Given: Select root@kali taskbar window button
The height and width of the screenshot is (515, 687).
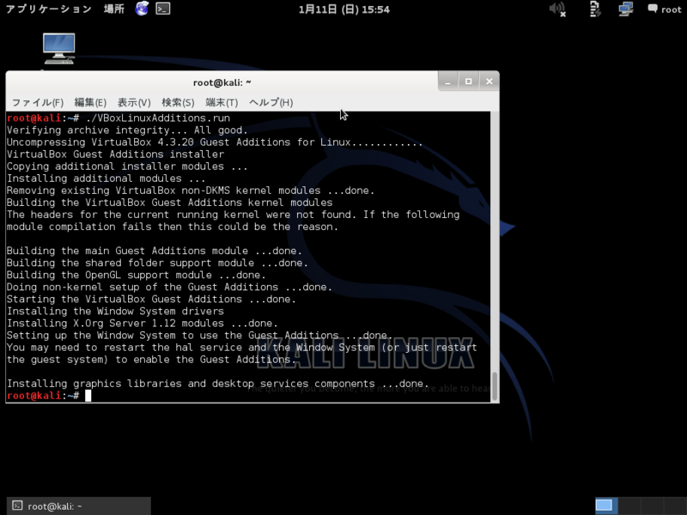Looking at the screenshot, I should 79,506.
